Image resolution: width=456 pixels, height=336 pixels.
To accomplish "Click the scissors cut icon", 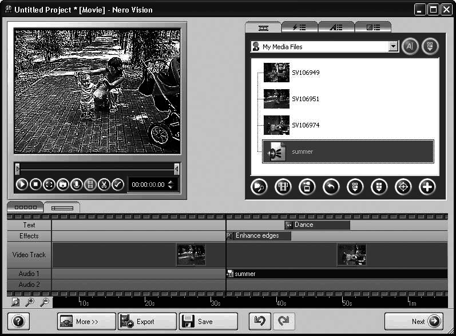I will coord(104,185).
